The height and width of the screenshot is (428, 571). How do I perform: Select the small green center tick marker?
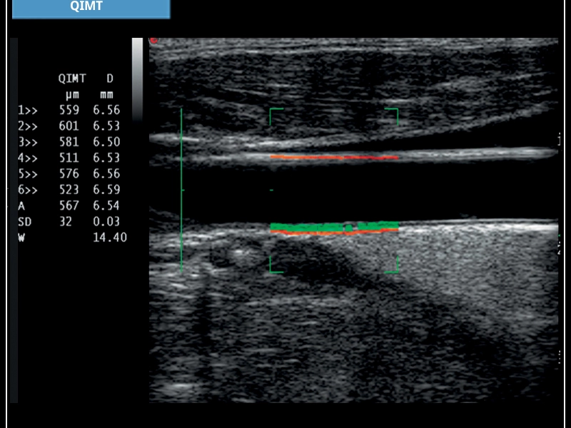point(272,190)
